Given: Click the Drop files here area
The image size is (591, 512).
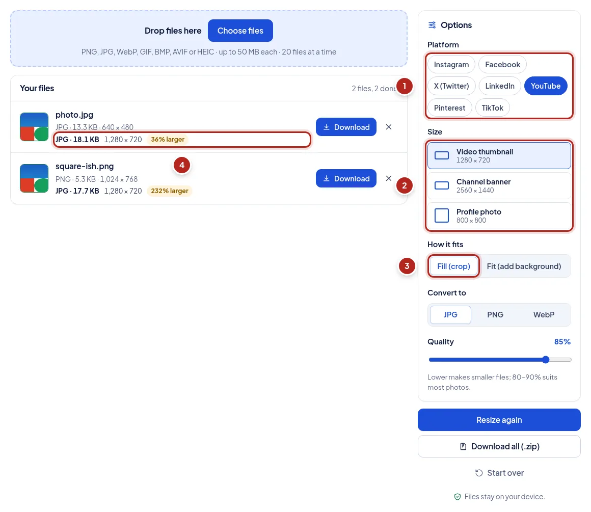Looking at the screenshot, I should pos(209,38).
